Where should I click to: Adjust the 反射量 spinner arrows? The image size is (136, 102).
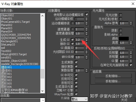tap(131, 53)
